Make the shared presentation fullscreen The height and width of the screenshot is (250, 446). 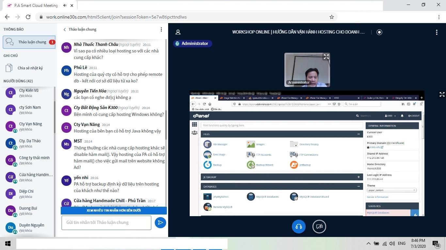click(x=442, y=94)
